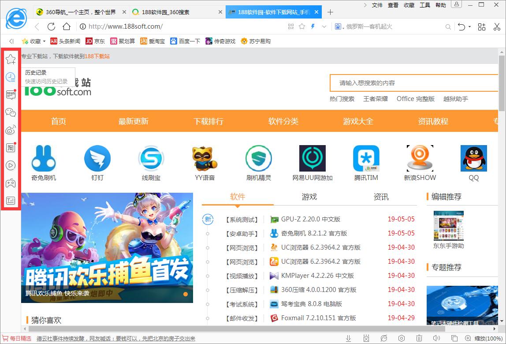Expand the undo close-tab dropdown arrow
The image size is (506, 344).
tap(469, 27)
